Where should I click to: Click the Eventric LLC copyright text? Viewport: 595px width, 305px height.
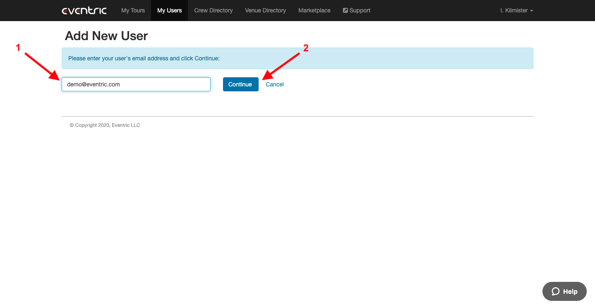click(105, 125)
